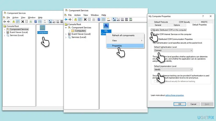The width and height of the screenshot is (216, 121).
Task: Toggle Console Tree icon in window showing Computers folder
Action: 18,22
